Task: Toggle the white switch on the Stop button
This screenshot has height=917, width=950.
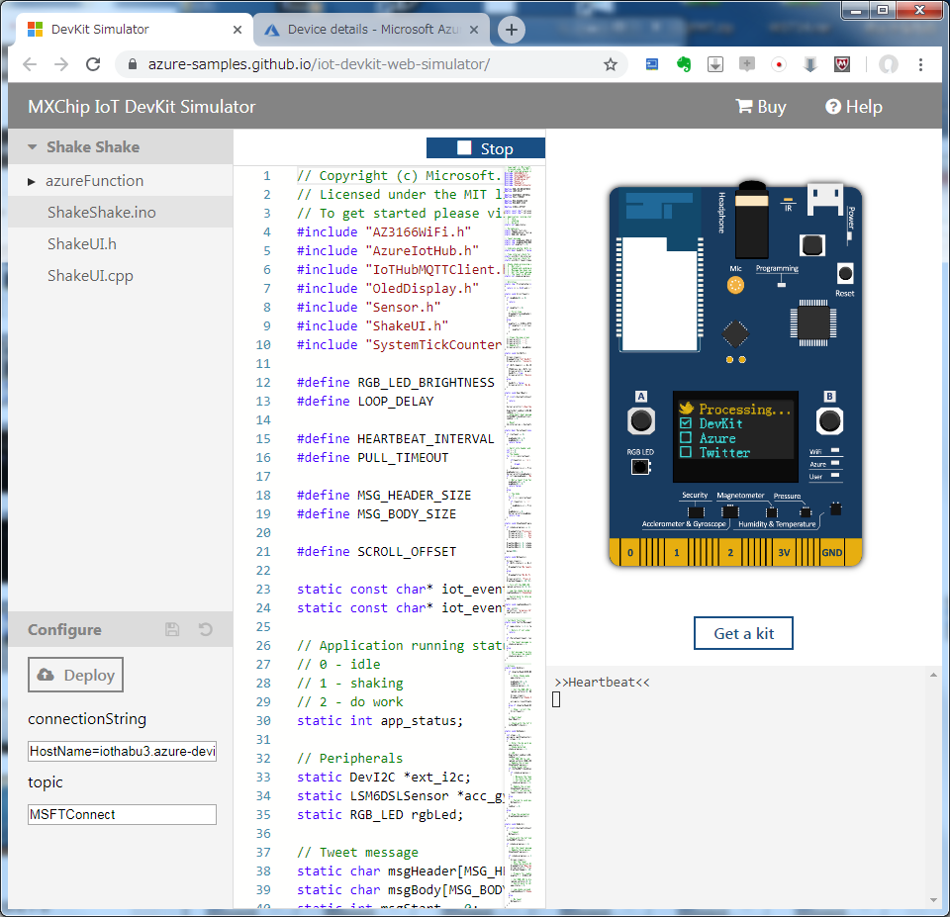Action: point(462,147)
